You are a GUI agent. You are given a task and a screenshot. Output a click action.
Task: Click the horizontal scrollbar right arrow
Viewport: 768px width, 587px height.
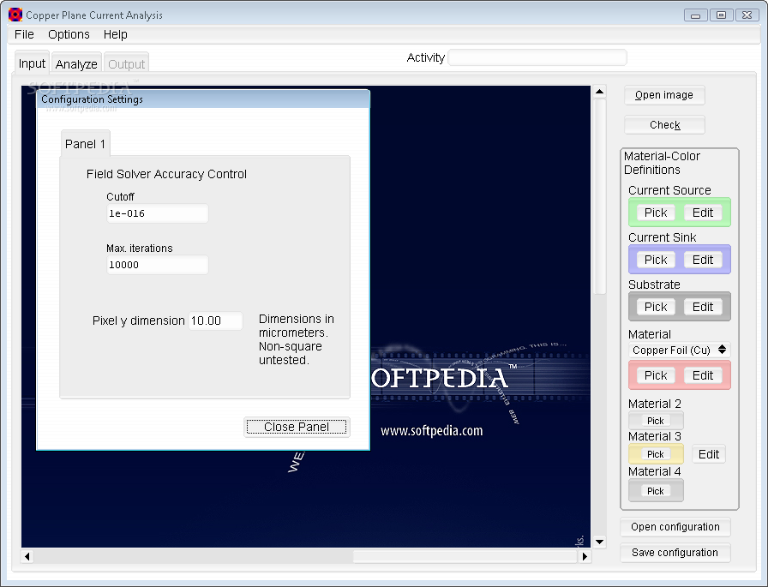coord(585,556)
